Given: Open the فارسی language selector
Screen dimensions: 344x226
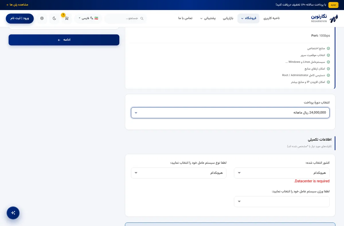Looking at the screenshot, I should point(88,18).
